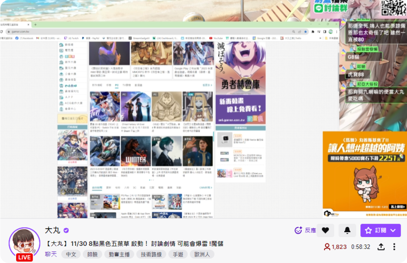Screen dimensions: 407x263
Task: Open the Google 日曆 bookmark
Action: coord(265,38)
